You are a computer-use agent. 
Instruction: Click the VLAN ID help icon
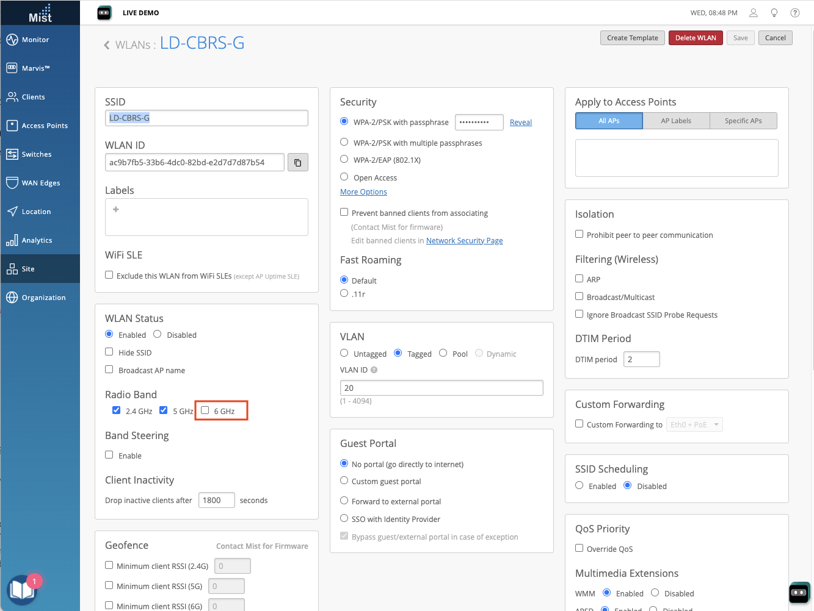(x=374, y=370)
